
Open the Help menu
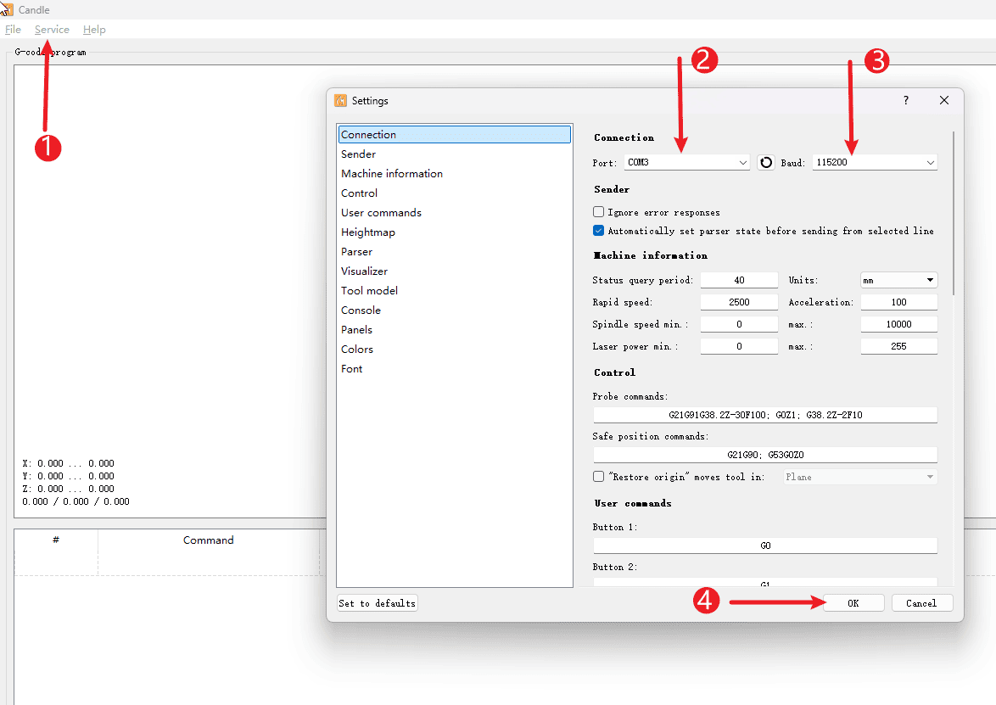(x=94, y=29)
